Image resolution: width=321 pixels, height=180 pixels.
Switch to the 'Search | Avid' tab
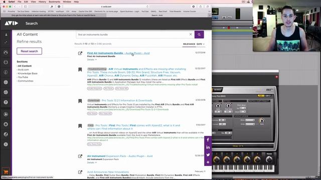[157, 15]
